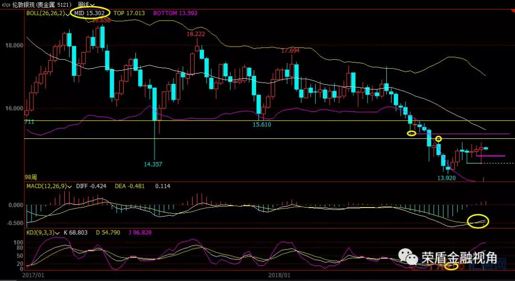Click the 2018/01 date axis label
515x281 pixels.
(279, 275)
